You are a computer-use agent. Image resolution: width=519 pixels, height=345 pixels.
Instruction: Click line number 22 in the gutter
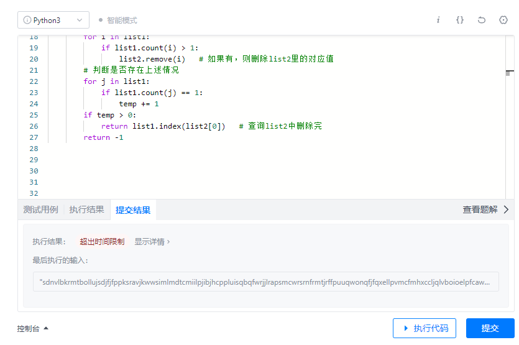tap(34, 81)
